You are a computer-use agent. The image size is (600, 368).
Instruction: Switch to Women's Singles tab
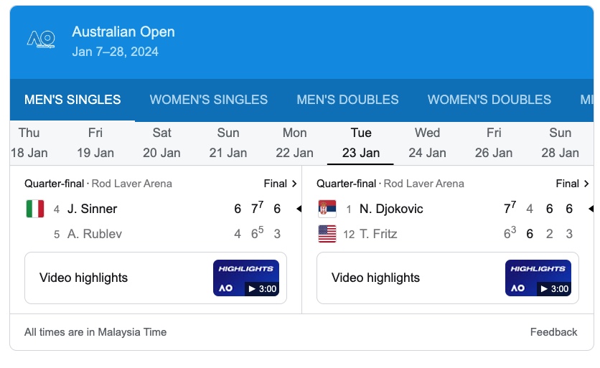pyautogui.click(x=209, y=100)
